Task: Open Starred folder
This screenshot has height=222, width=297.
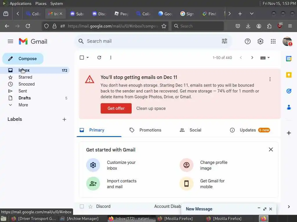Action: coord(35,77)
